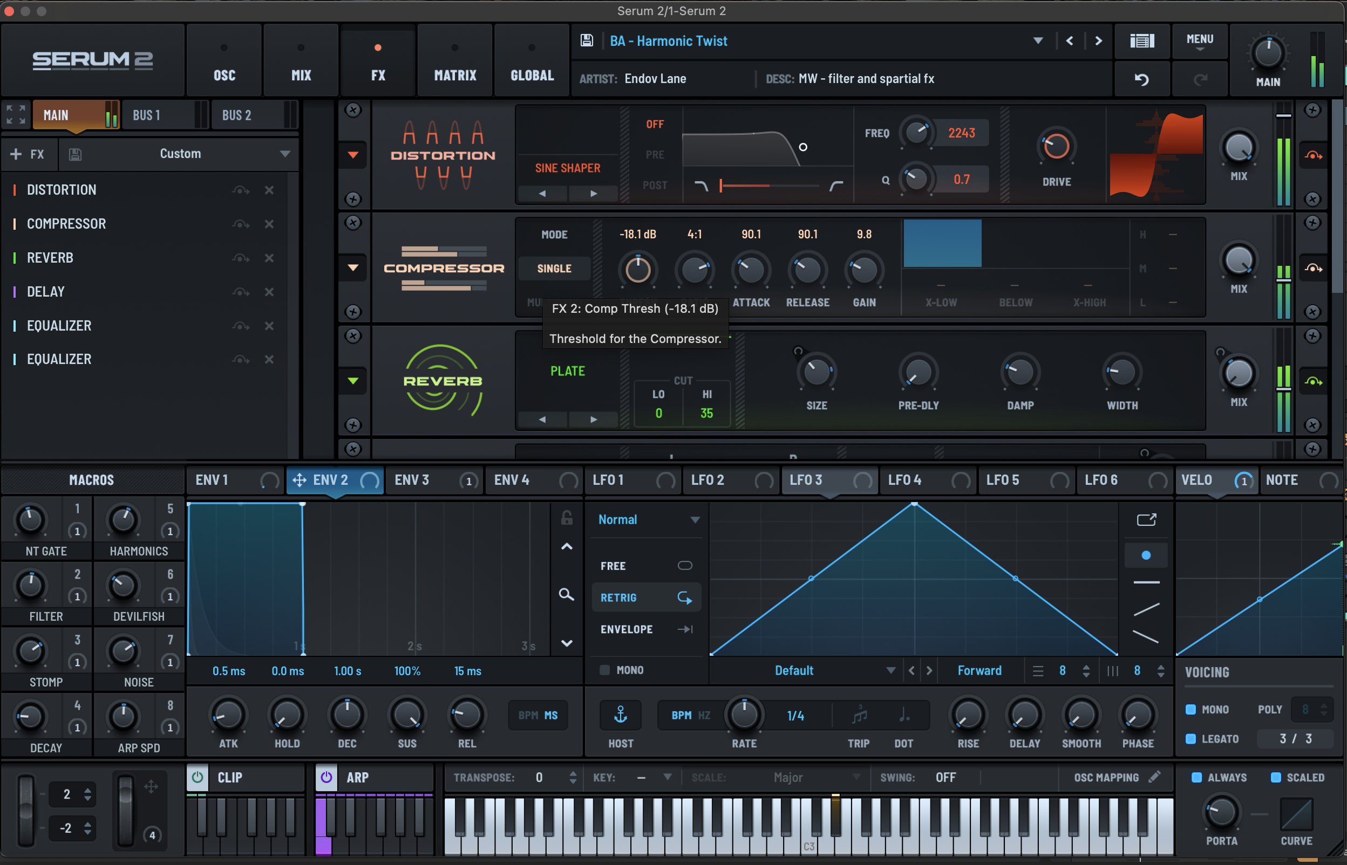Click the magnifier zoom icon in envelope editor
The height and width of the screenshot is (865, 1347).
[567, 594]
